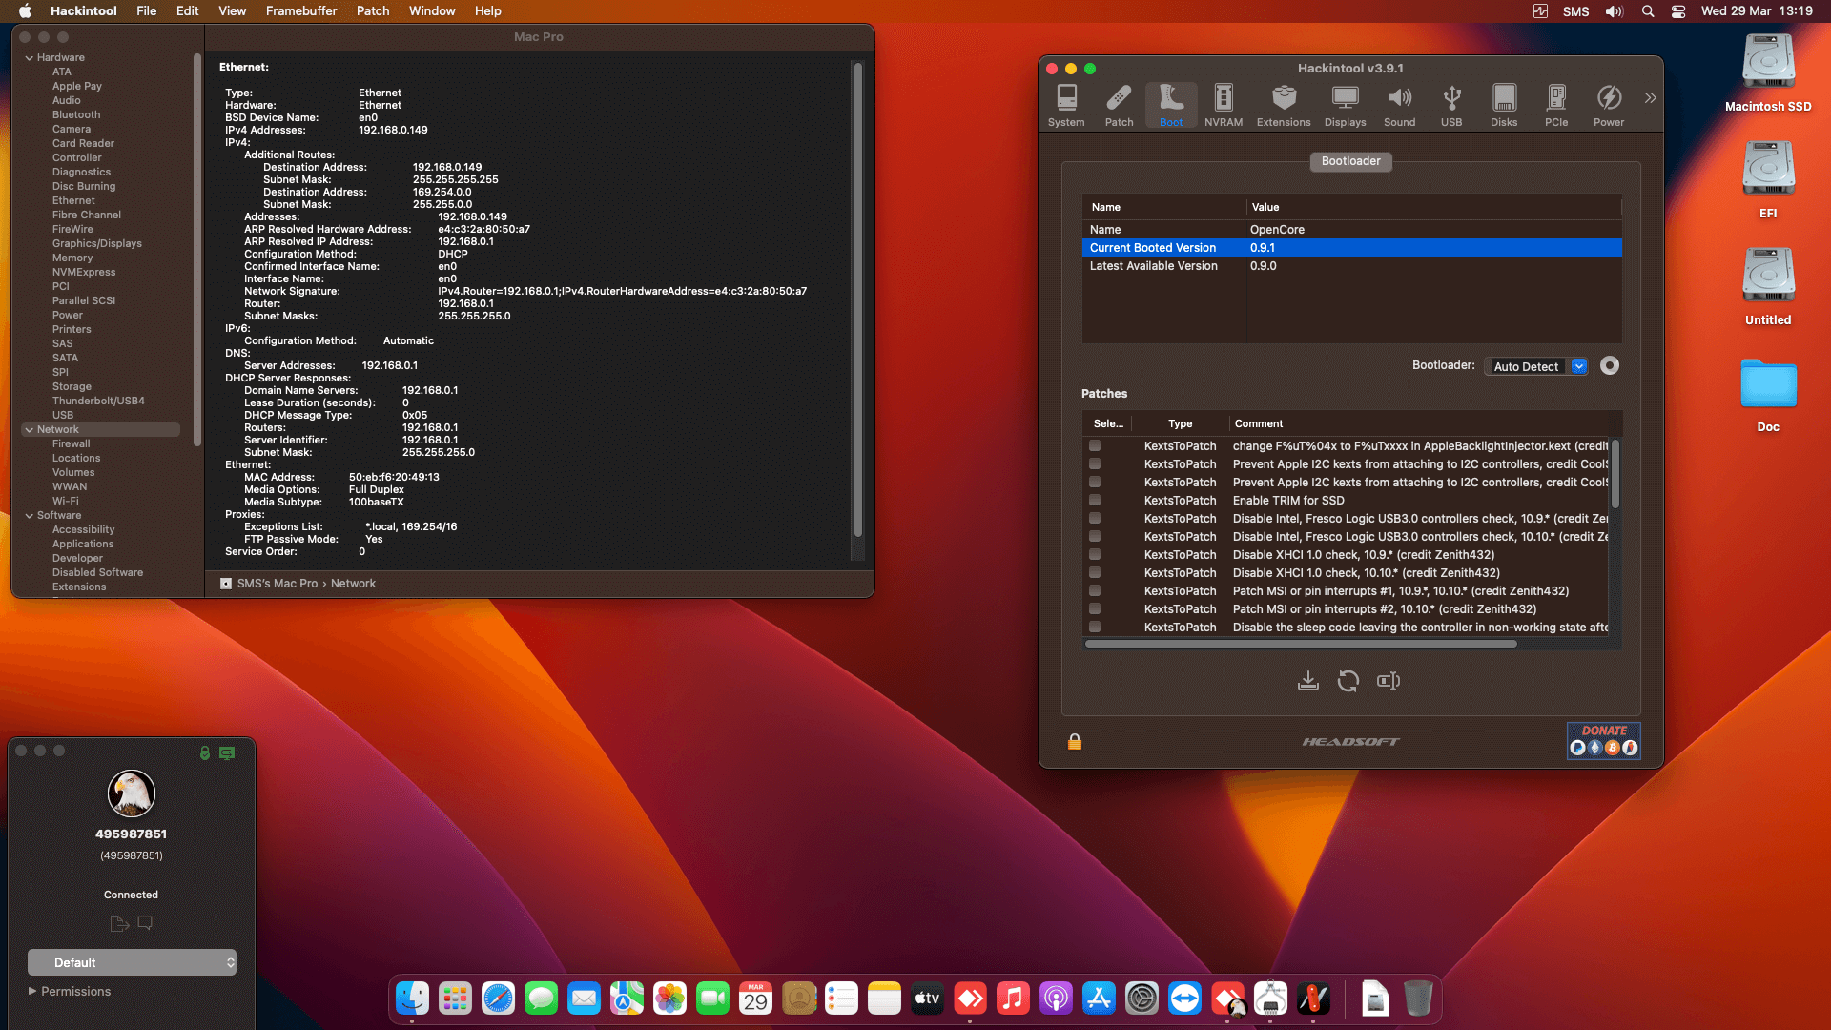Move the patches table horizontal scrollbar
This screenshot has height=1030, width=1831.
[1301, 644]
